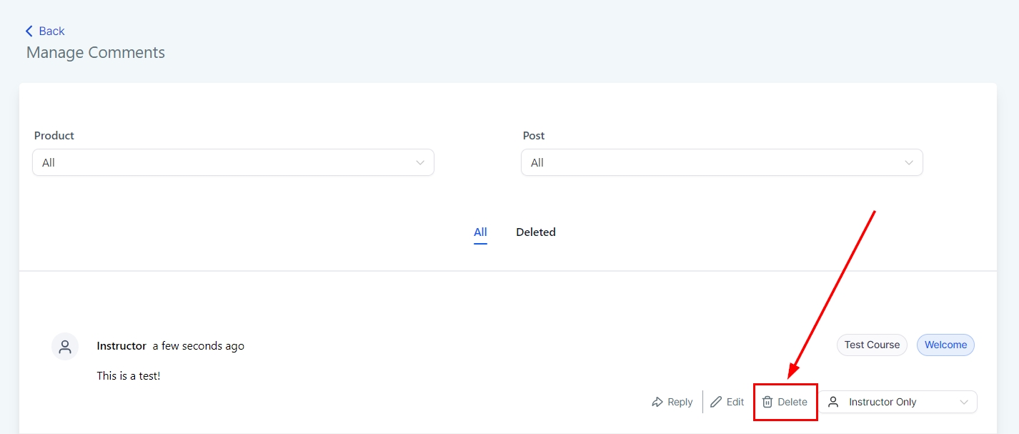This screenshot has width=1019, height=434.
Task: Click the Manage Comments page heading
Action: click(x=96, y=53)
